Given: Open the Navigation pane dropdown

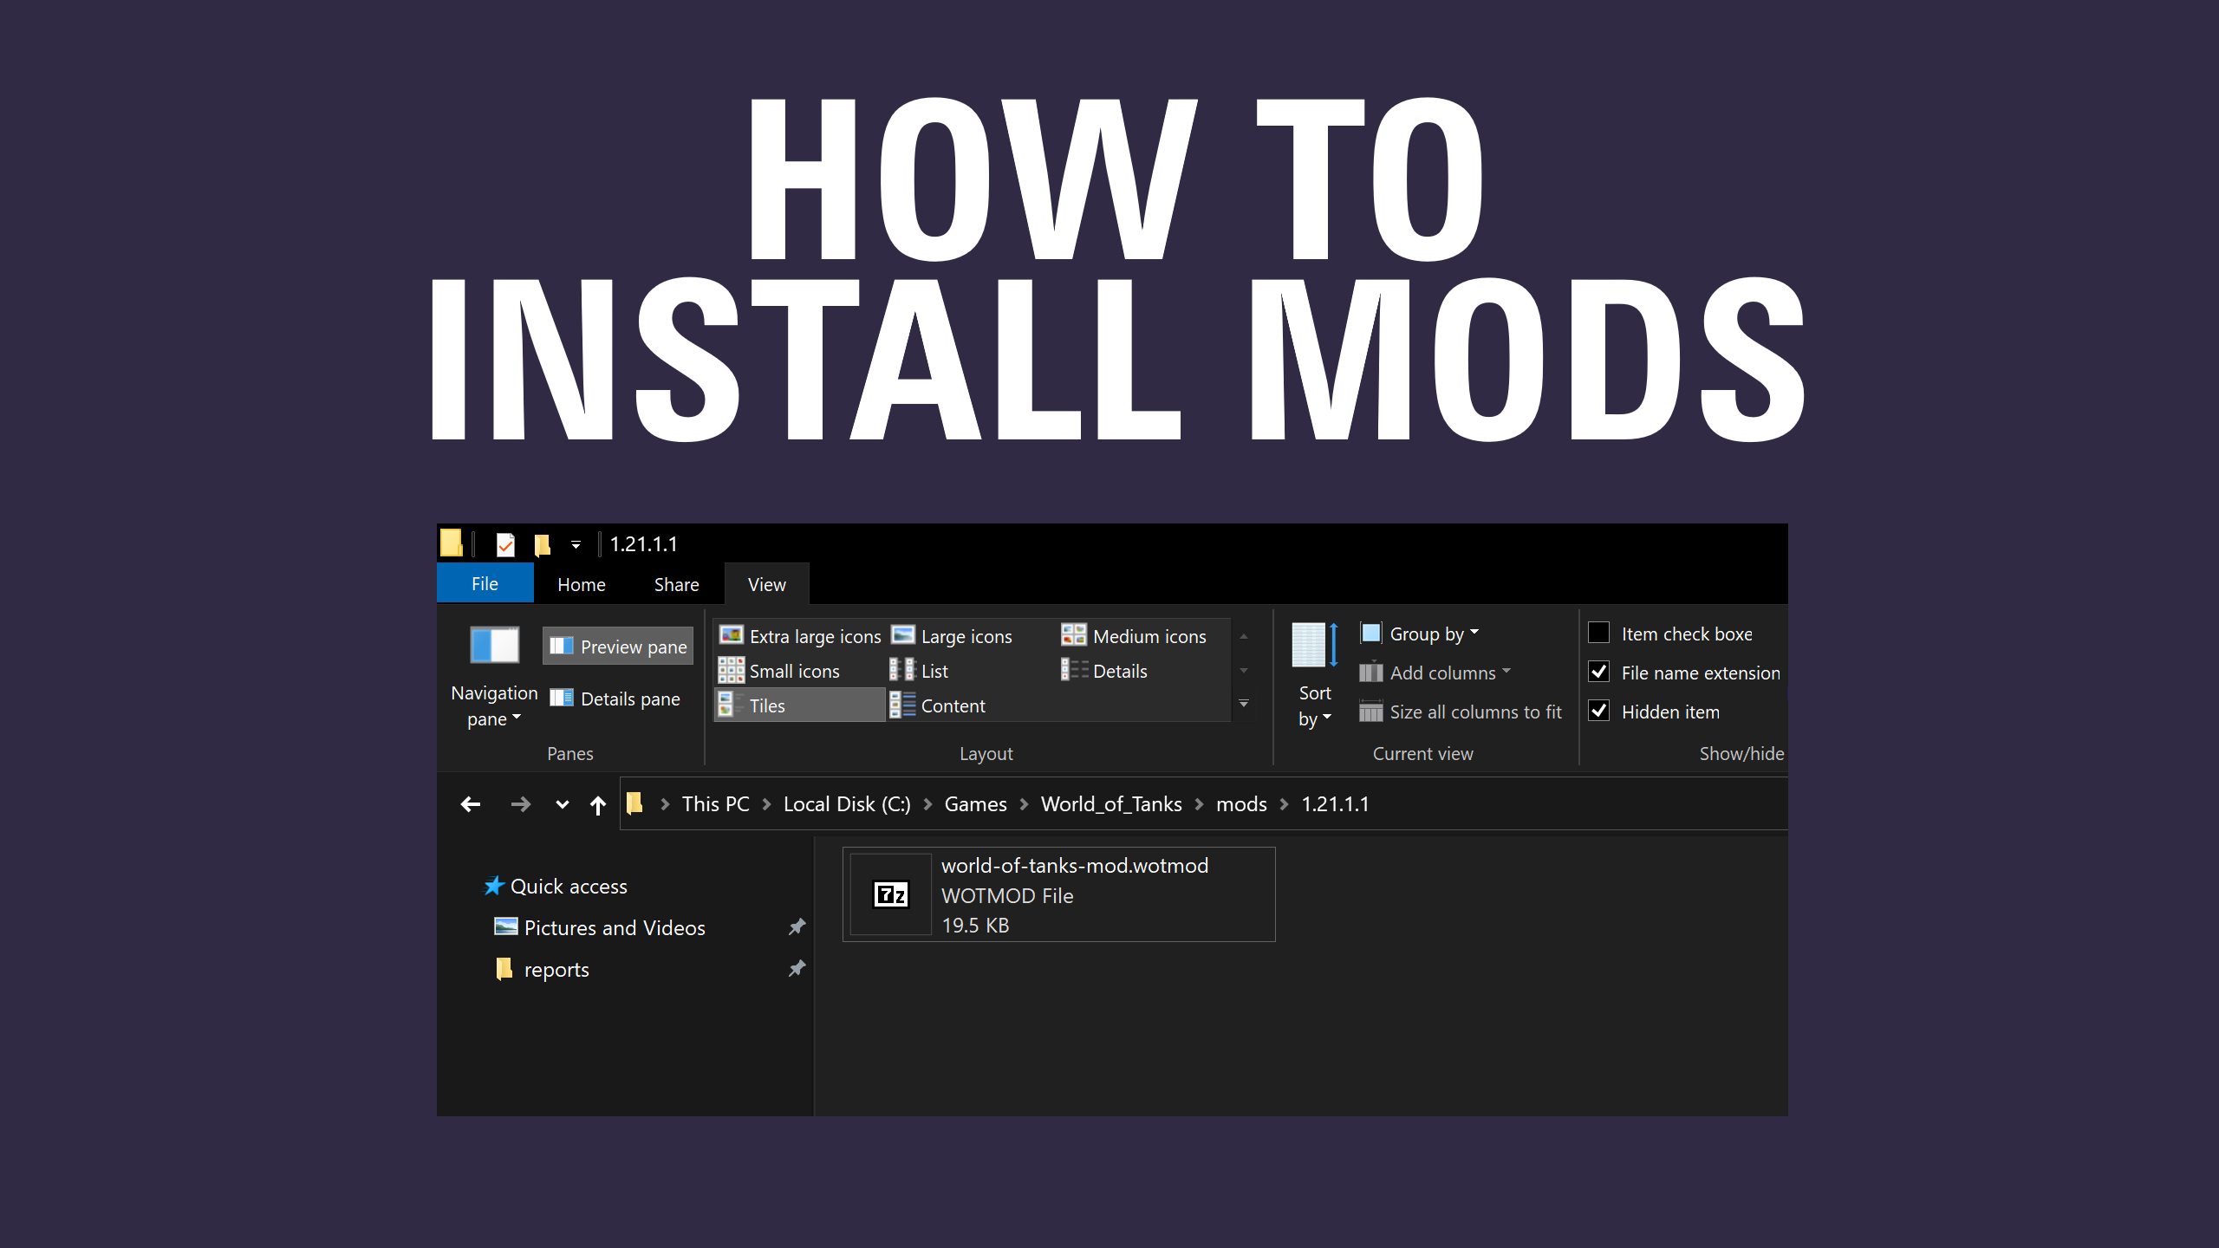Looking at the screenshot, I should point(493,704).
